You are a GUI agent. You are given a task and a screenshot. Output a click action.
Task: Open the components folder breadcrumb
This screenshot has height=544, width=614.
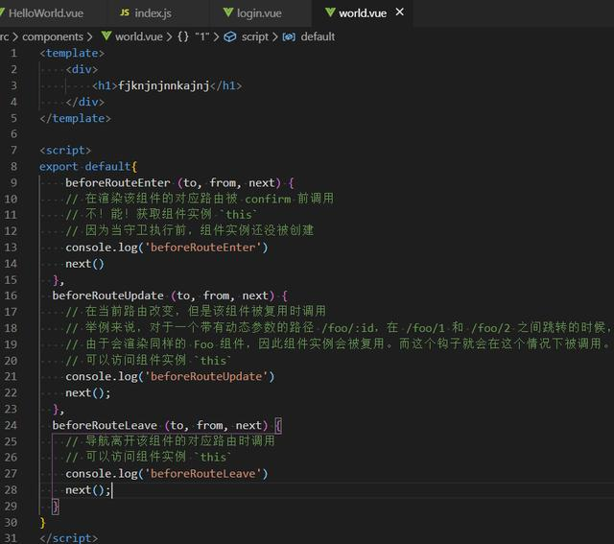pyautogui.click(x=53, y=36)
